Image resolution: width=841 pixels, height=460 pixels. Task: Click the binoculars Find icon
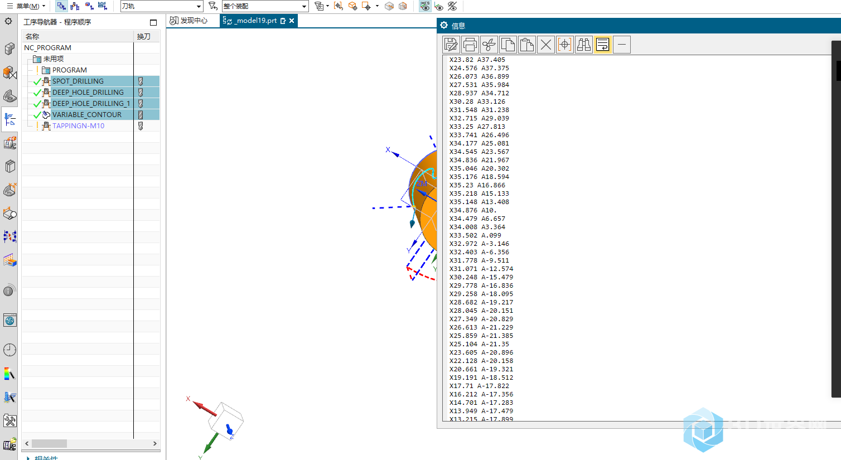tap(584, 45)
